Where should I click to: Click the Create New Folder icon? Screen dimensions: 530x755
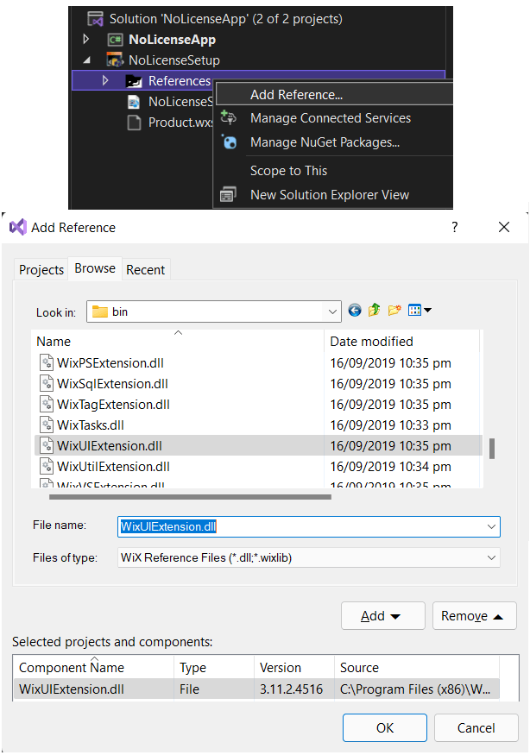click(x=393, y=310)
